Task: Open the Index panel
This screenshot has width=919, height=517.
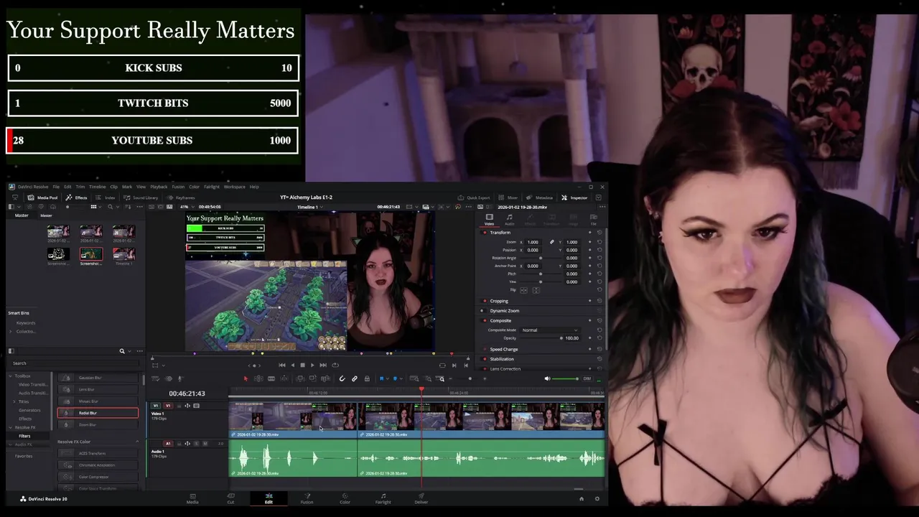Action: pyautogui.click(x=106, y=197)
